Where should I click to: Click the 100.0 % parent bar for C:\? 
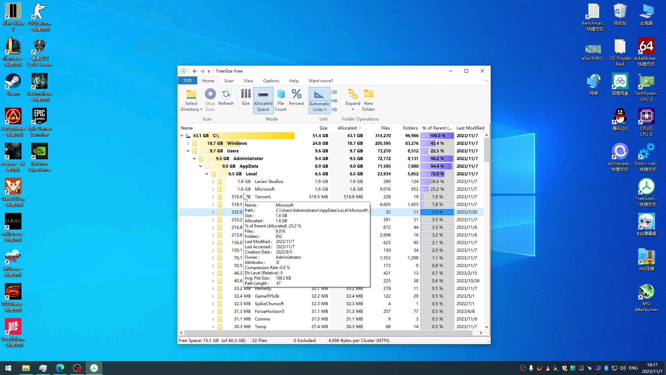437,136
